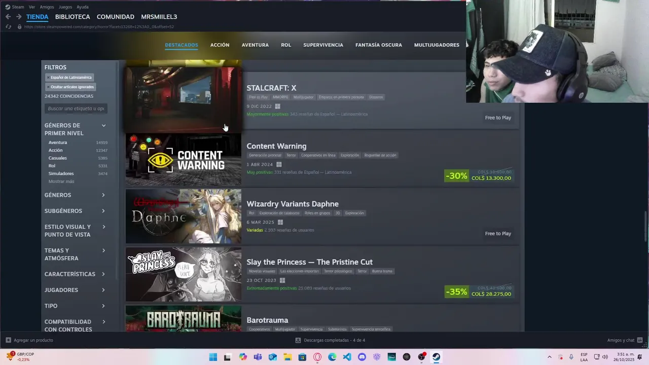The height and width of the screenshot is (365, 649).
Task: Open the Juegos menu
Action: pos(65,7)
